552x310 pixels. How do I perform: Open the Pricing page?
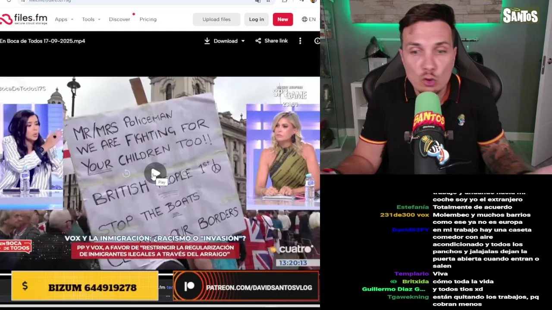click(x=148, y=19)
